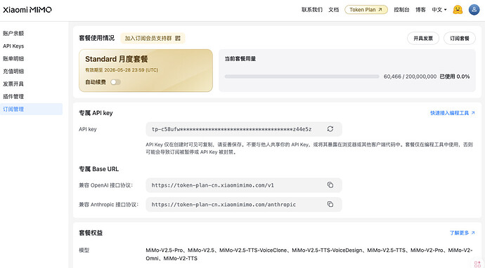Click the 开具发票 button

423,39
